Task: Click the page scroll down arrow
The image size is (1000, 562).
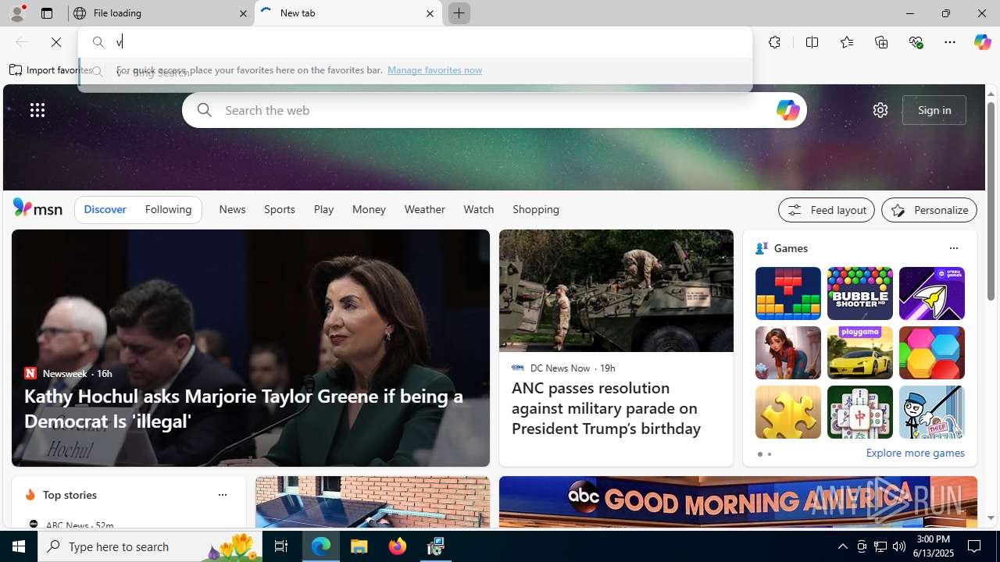Action: click(x=991, y=518)
